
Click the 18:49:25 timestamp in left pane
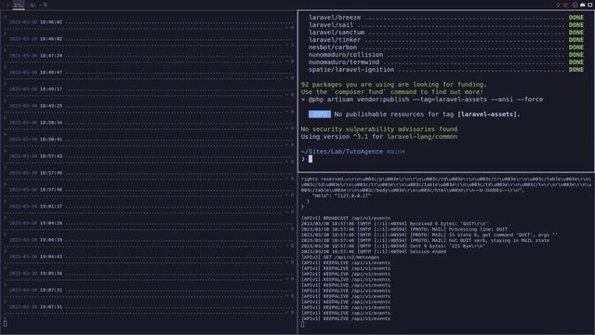click(51, 105)
